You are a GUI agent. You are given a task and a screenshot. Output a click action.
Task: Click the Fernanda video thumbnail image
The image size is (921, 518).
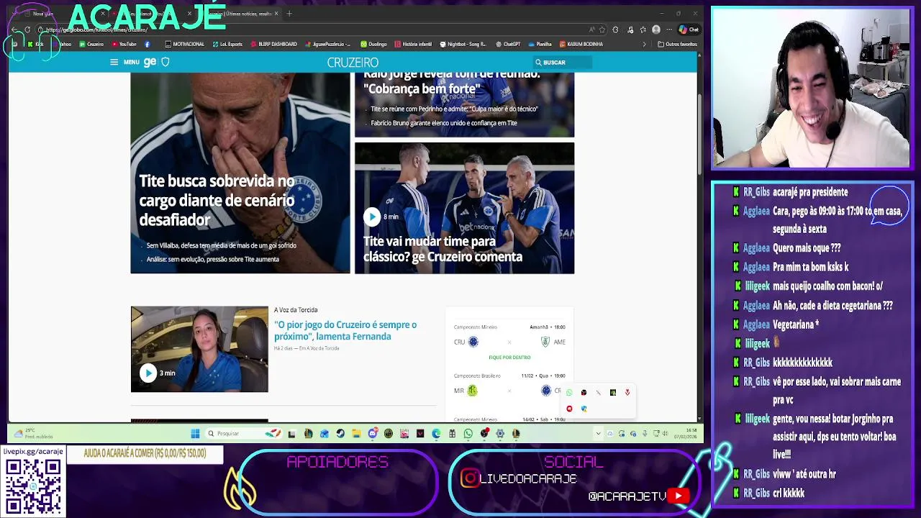pos(199,349)
